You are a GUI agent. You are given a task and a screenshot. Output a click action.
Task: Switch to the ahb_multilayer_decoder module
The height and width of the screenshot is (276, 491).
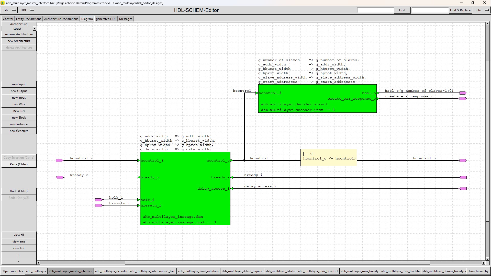pos(111,271)
